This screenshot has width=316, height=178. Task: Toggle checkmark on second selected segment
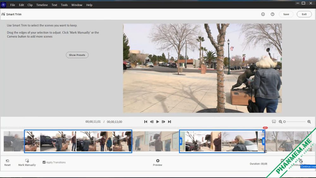(x=264, y=131)
